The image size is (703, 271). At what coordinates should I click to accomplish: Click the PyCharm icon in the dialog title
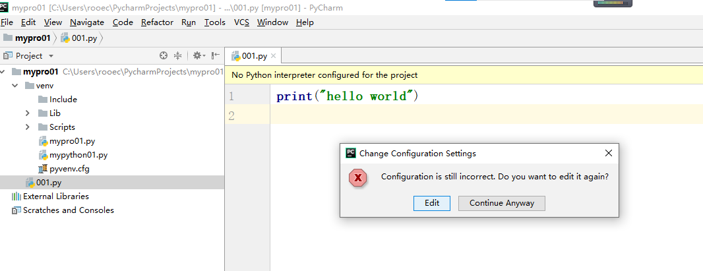351,153
